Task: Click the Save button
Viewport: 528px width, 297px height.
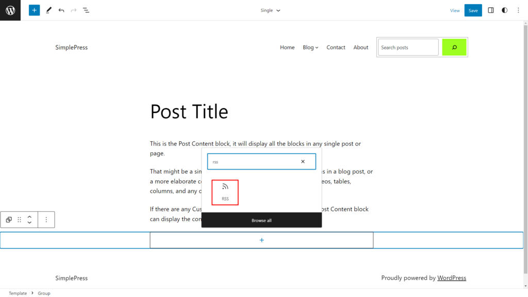Action: (473, 10)
